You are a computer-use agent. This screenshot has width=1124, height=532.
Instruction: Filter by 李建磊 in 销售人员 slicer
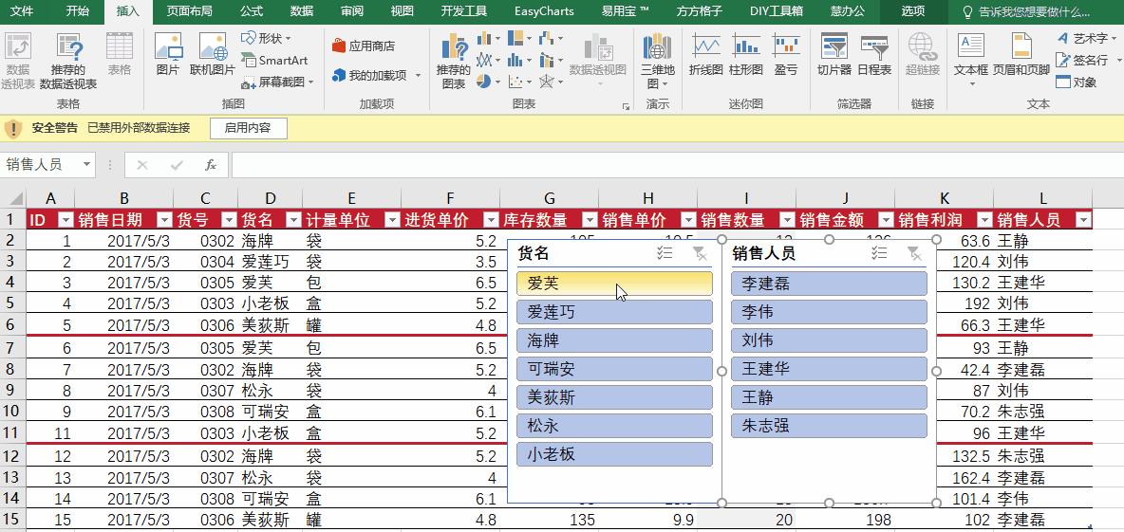point(830,284)
